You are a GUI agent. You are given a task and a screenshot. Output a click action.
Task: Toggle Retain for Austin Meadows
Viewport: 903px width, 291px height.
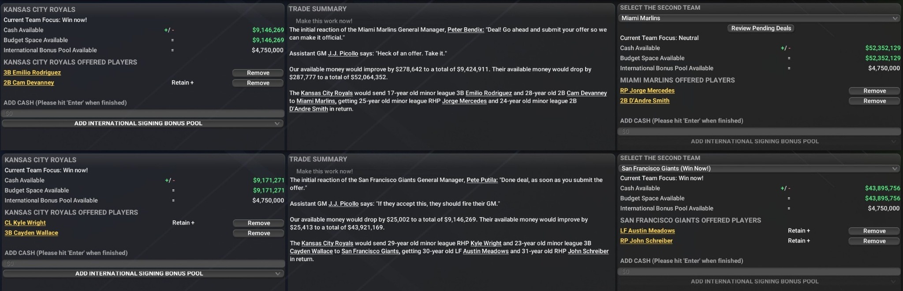pos(799,230)
